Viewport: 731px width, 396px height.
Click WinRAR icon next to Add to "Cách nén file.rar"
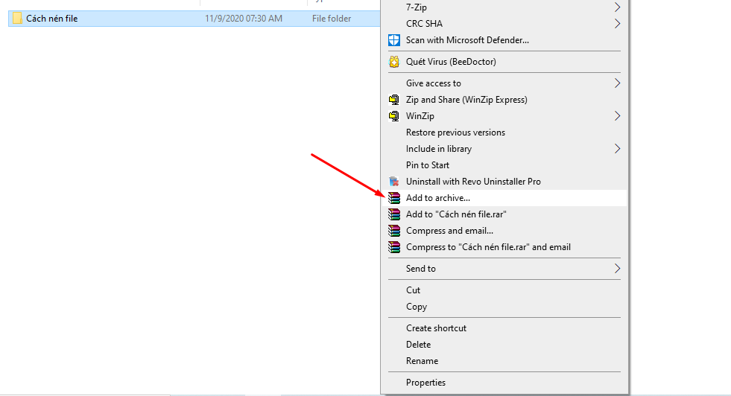(394, 214)
